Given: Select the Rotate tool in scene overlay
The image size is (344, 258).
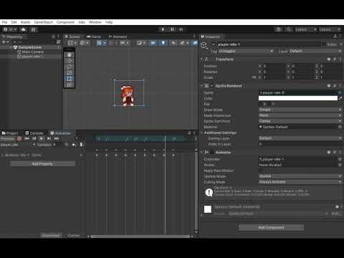Looking at the screenshot, I should [x=70, y=67].
